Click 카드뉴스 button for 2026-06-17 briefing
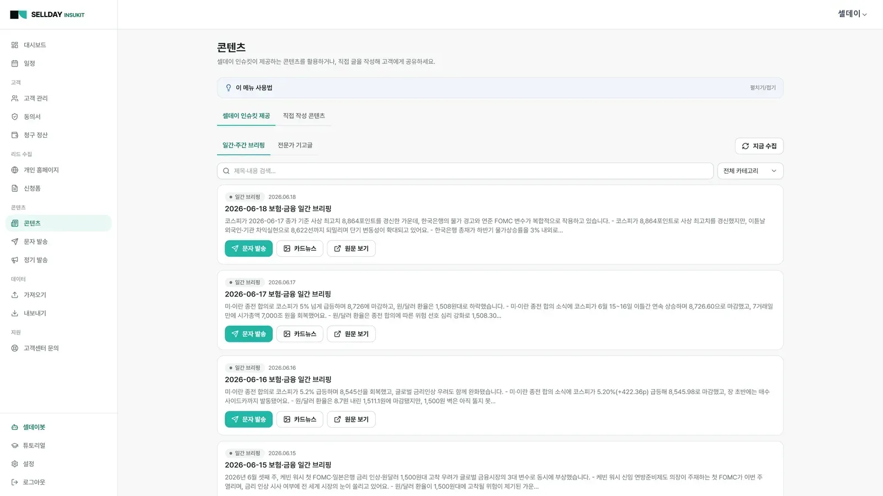Screen dimensions: 883x496 (300, 334)
